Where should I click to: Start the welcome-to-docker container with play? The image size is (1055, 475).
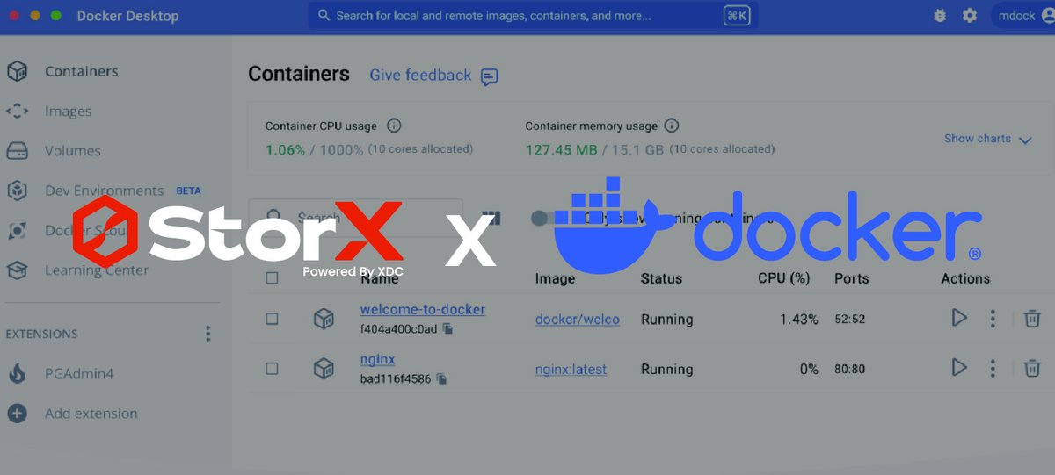(959, 318)
